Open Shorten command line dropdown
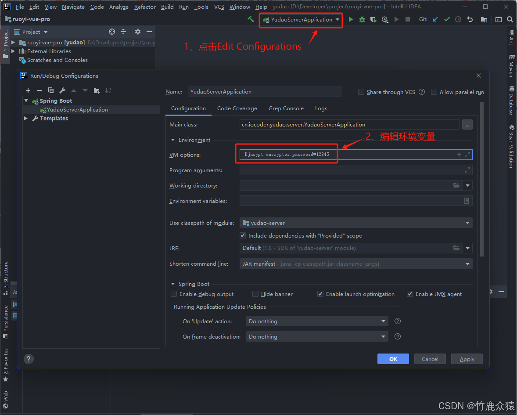The image size is (517, 415). (x=356, y=264)
